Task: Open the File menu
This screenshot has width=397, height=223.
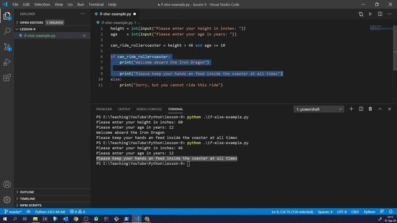Action: (16, 4)
